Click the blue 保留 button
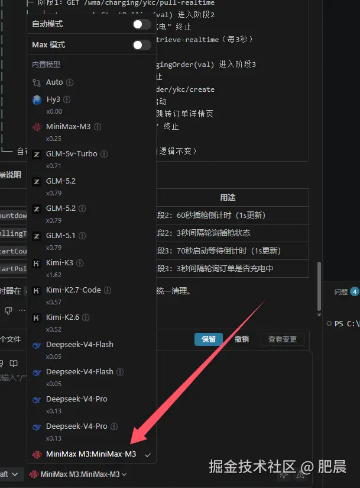The width and height of the screenshot is (360, 488). pyautogui.click(x=209, y=339)
